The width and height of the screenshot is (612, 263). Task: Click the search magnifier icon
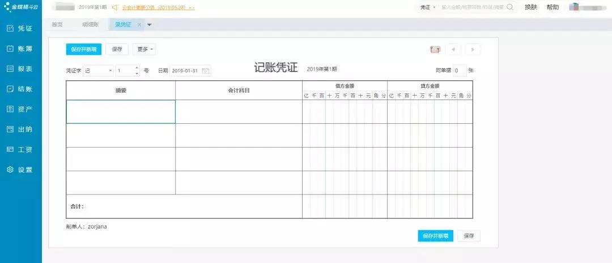[509, 7]
